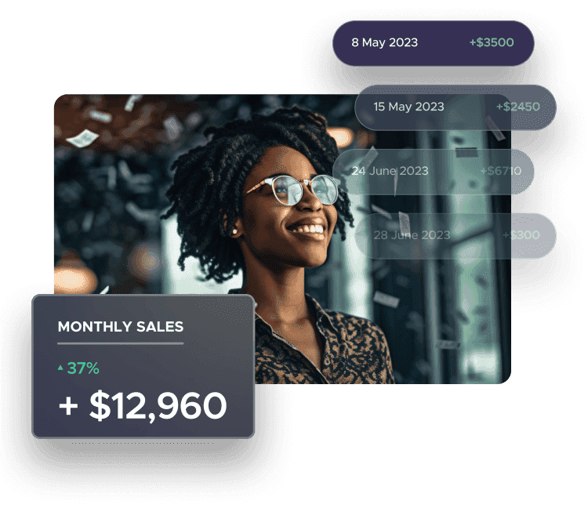Click the +$300 amount
This screenshot has width=588, height=508.
tap(521, 235)
